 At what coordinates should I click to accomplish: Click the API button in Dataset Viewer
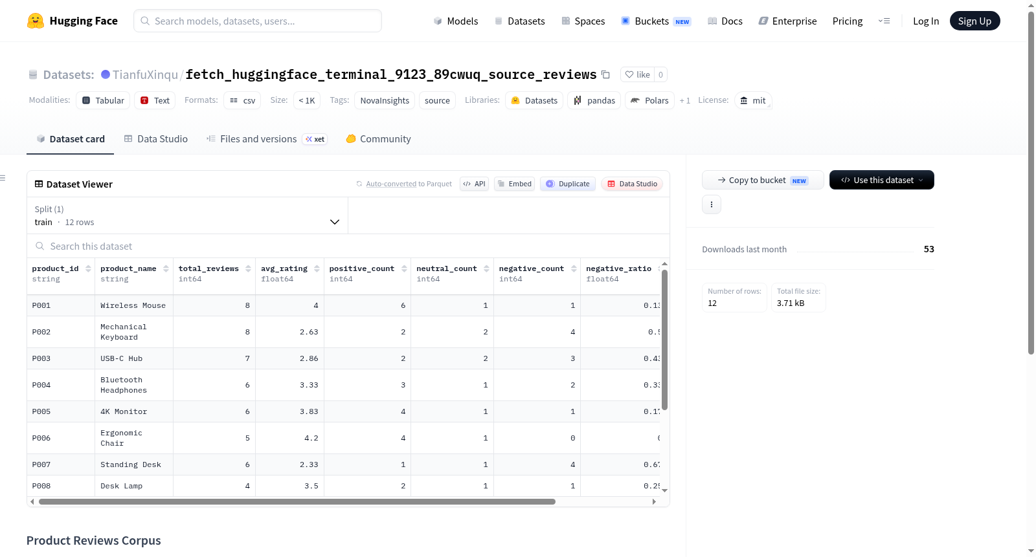pos(475,184)
